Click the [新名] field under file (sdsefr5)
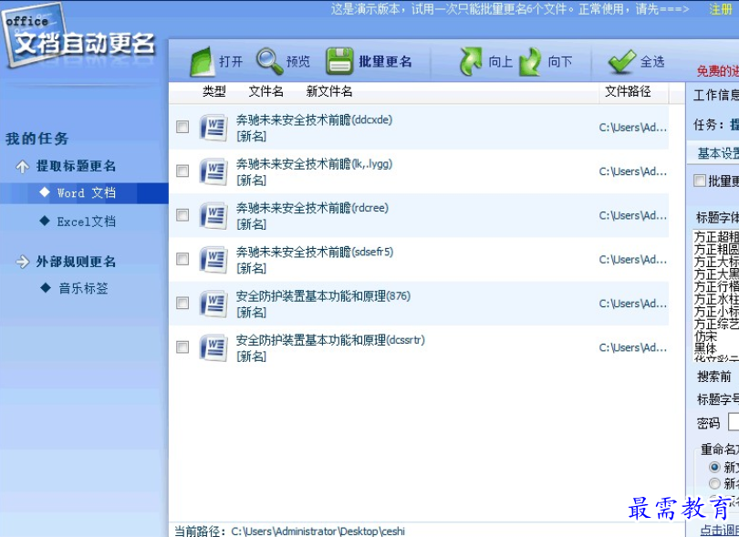This screenshot has width=739, height=537. (251, 268)
